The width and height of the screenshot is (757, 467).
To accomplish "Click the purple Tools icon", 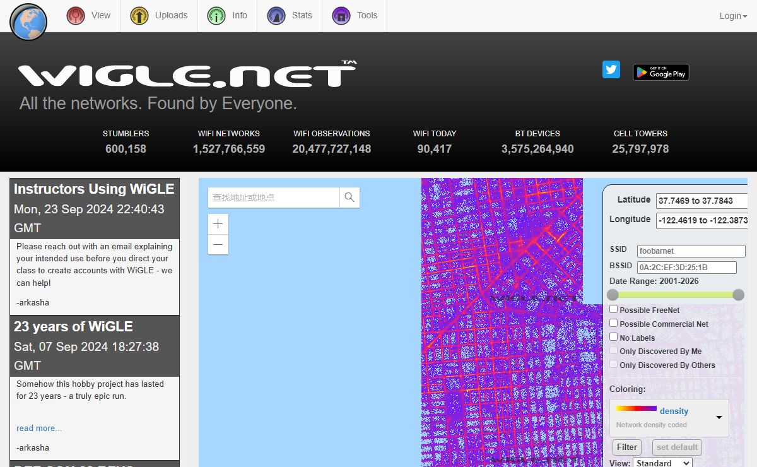I will click(341, 16).
